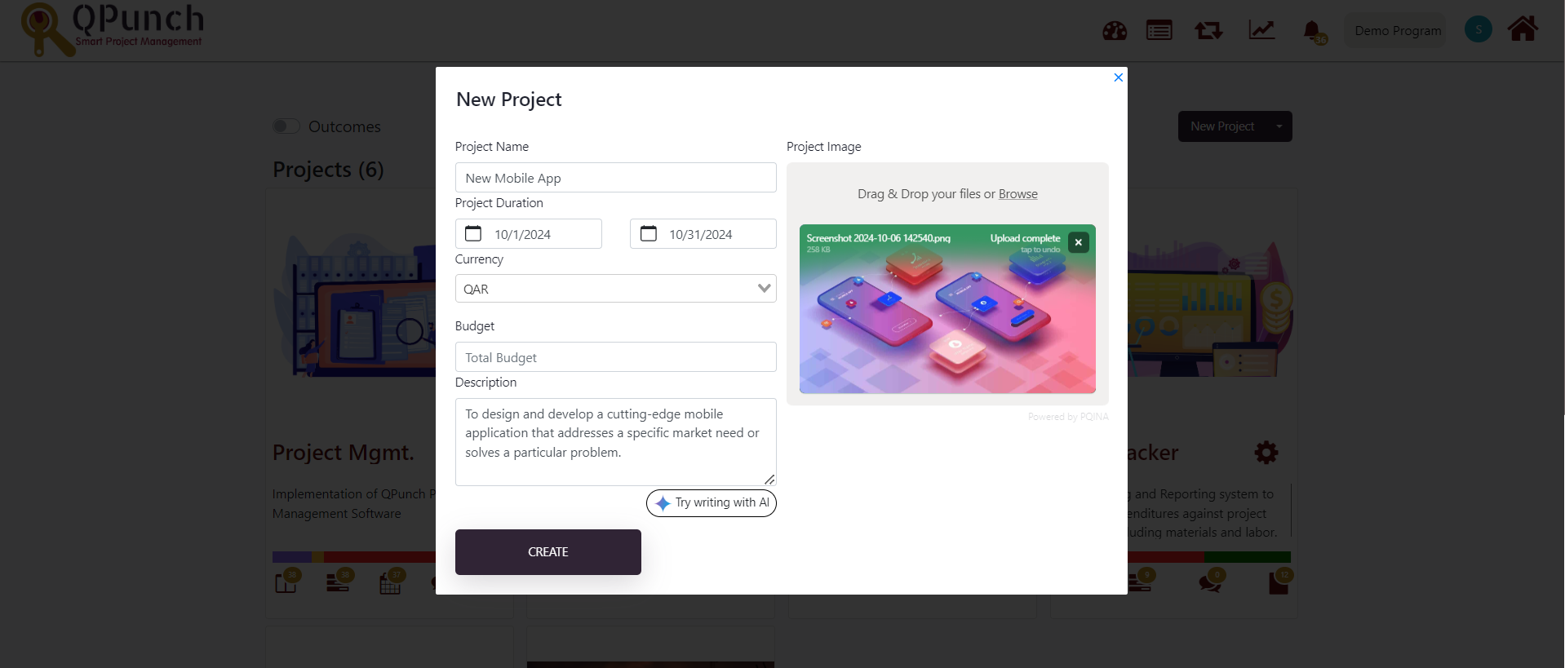This screenshot has width=1565, height=668.
Task: Click the list view icon in header
Action: [x=1159, y=31]
